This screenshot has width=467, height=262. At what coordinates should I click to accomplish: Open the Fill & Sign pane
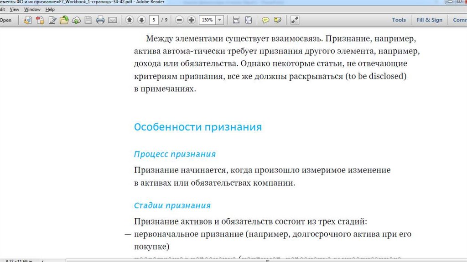(429, 20)
